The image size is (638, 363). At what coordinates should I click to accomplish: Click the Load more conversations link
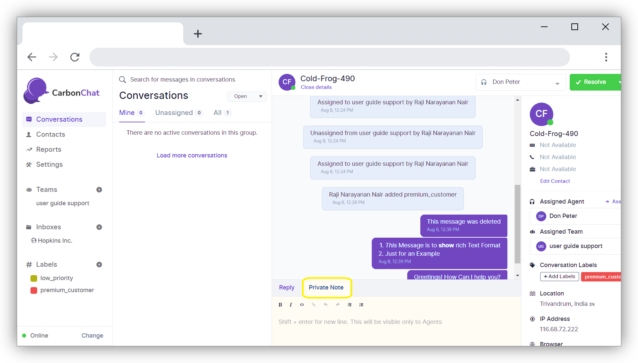[192, 155]
